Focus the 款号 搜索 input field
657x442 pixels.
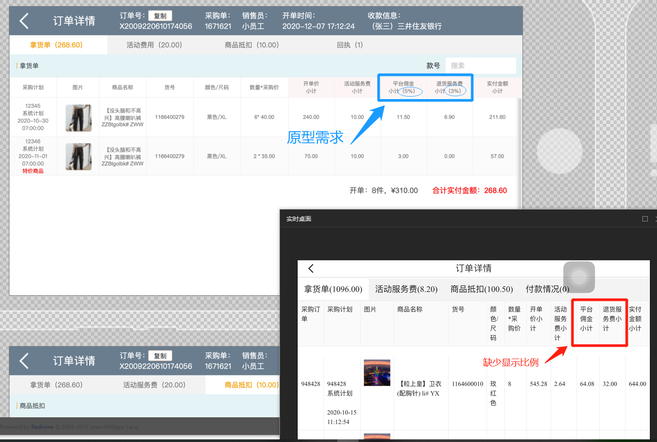[x=480, y=66]
